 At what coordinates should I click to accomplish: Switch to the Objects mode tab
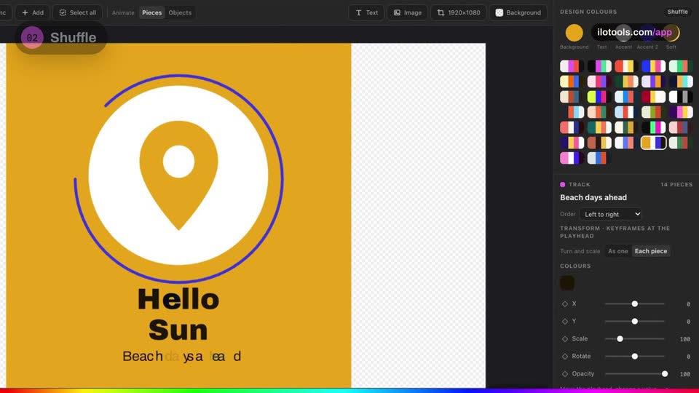[x=180, y=12]
